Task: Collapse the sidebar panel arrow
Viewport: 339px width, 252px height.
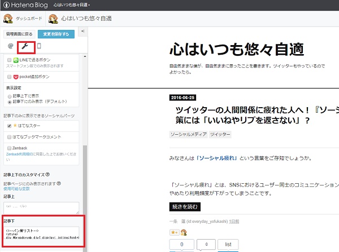Action: pos(83,31)
